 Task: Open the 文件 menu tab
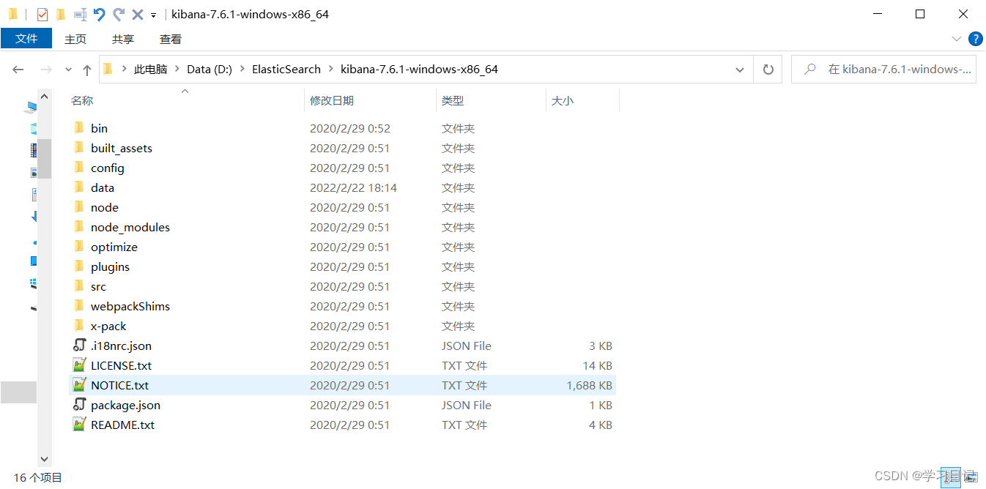[x=26, y=39]
